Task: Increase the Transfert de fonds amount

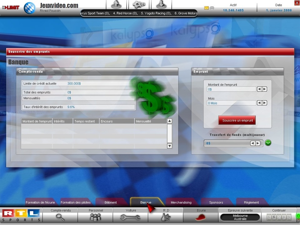Action: [258, 143]
